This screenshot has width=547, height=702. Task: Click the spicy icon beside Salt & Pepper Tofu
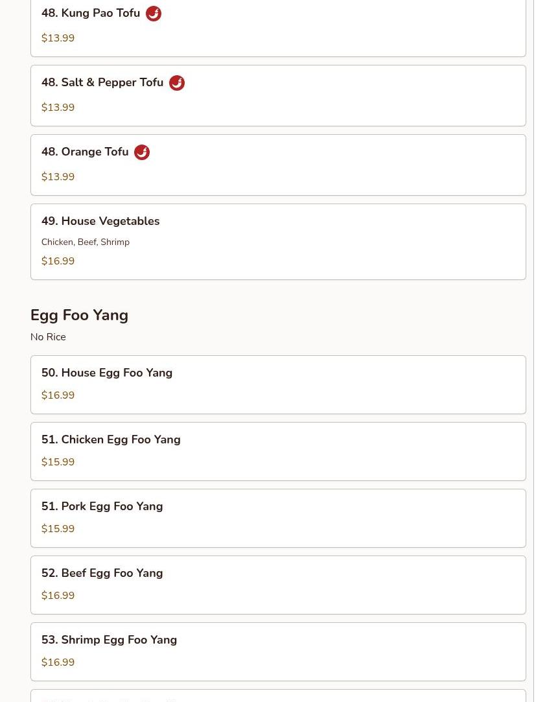point(177,83)
